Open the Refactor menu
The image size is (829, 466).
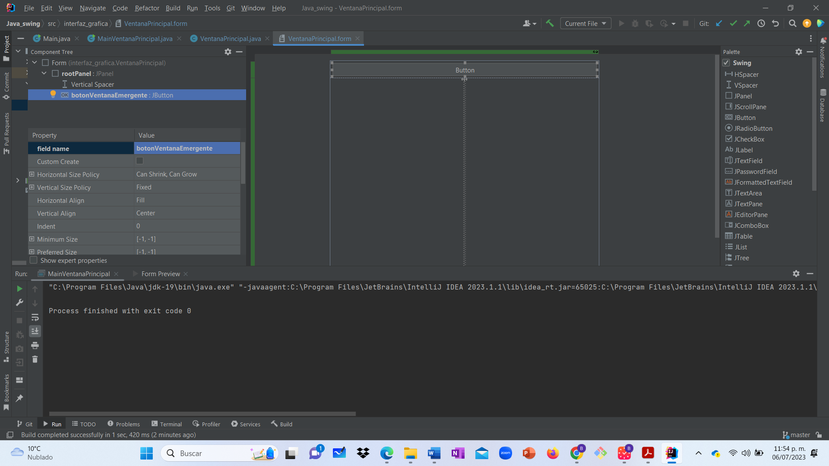click(146, 8)
